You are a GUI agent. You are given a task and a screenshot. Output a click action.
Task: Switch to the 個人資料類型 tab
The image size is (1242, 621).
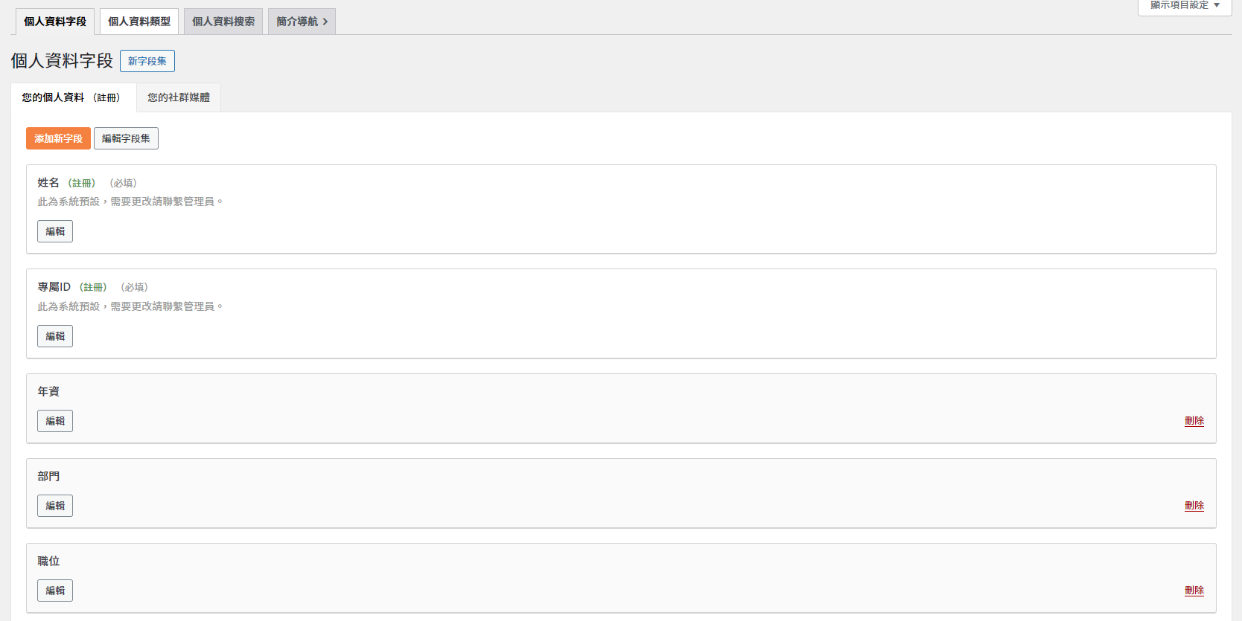[139, 22]
